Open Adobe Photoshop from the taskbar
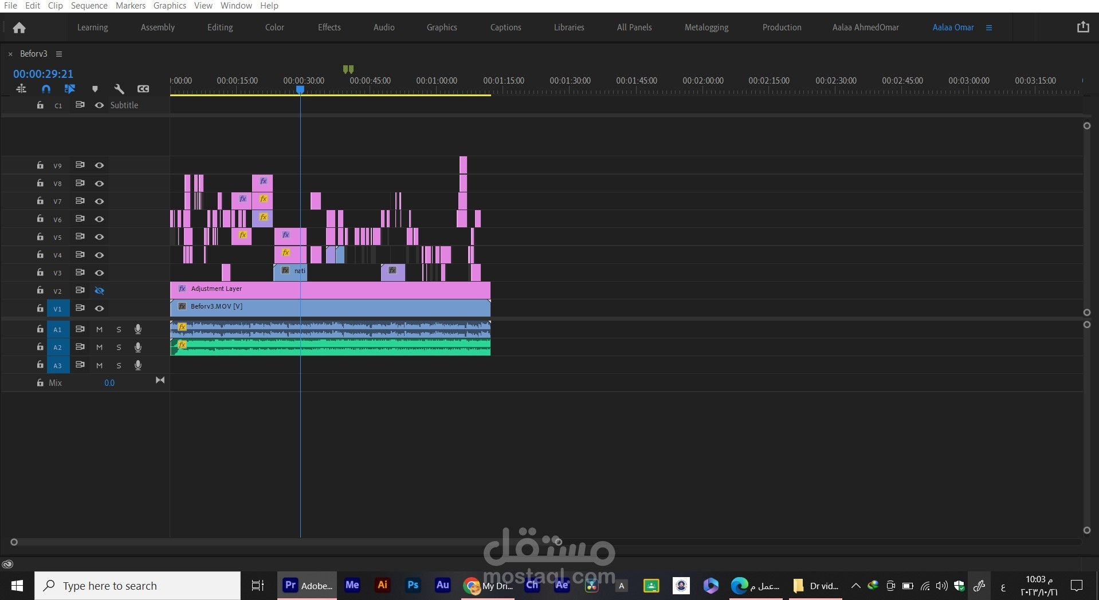This screenshot has height=600, width=1099. [x=413, y=585]
